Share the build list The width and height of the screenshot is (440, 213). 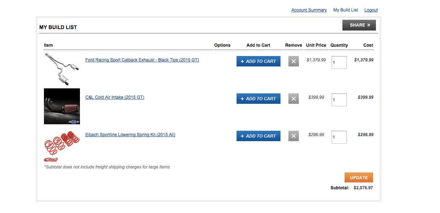click(359, 25)
